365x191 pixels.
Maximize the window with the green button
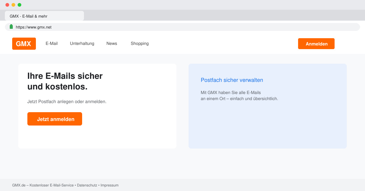click(x=19, y=5)
